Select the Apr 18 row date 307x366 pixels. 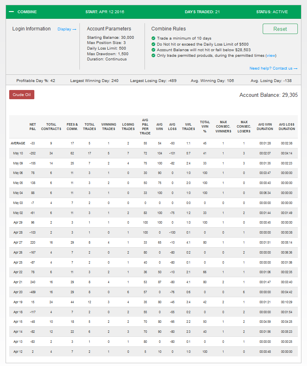tap(18, 312)
